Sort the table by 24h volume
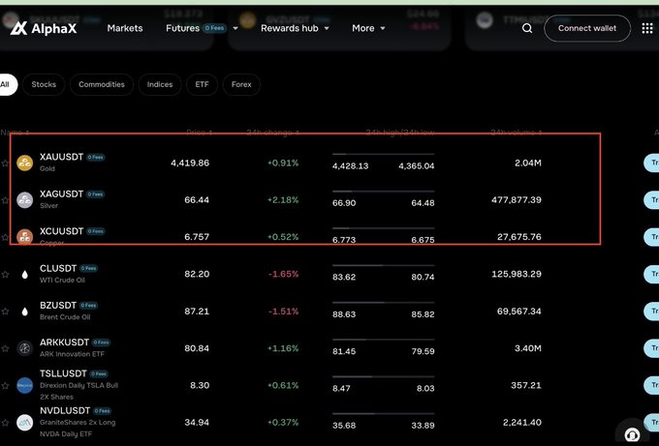Viewport: 659px width, 446px height. 517,133
